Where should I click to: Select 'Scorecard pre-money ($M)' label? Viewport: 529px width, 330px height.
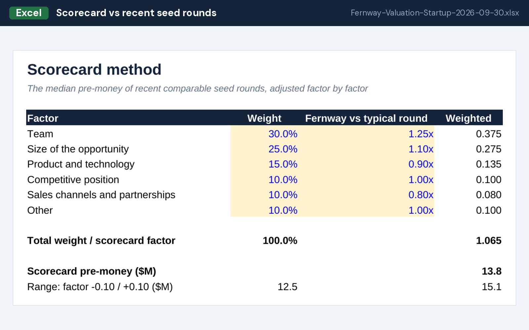point(92,271)
